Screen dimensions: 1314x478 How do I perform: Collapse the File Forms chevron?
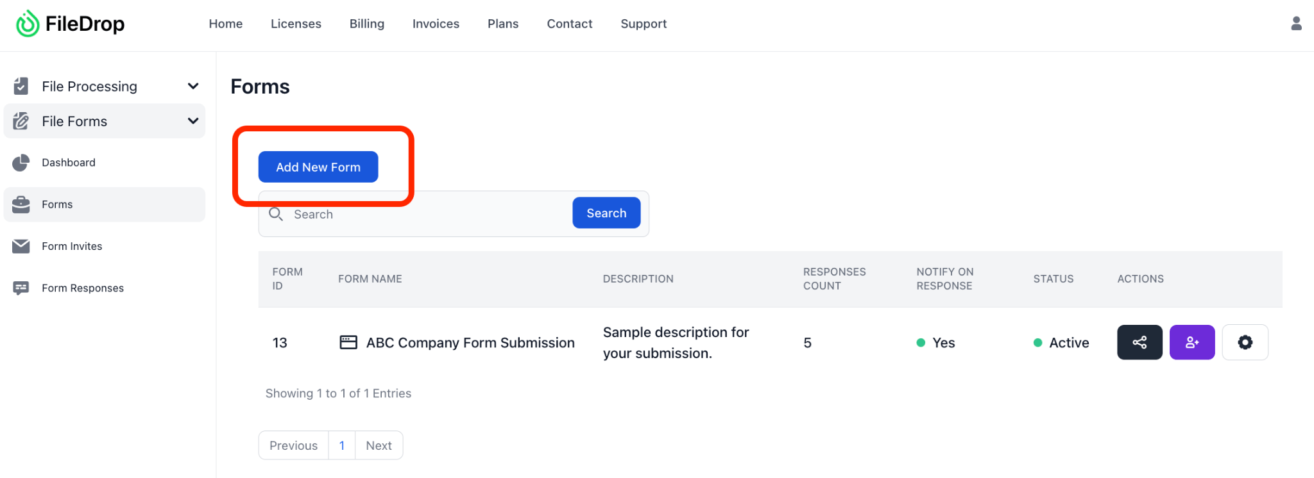tap(192, 121)
